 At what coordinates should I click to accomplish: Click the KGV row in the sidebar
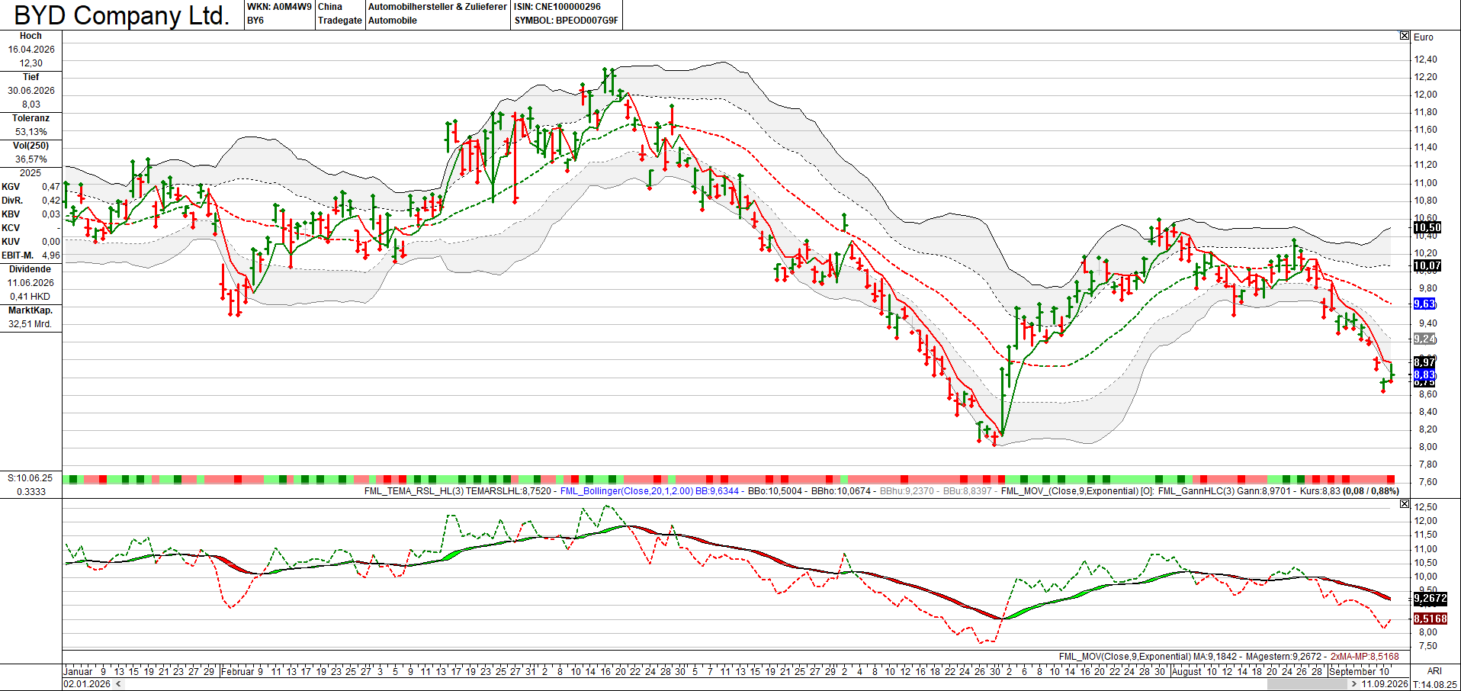[31, 187]
